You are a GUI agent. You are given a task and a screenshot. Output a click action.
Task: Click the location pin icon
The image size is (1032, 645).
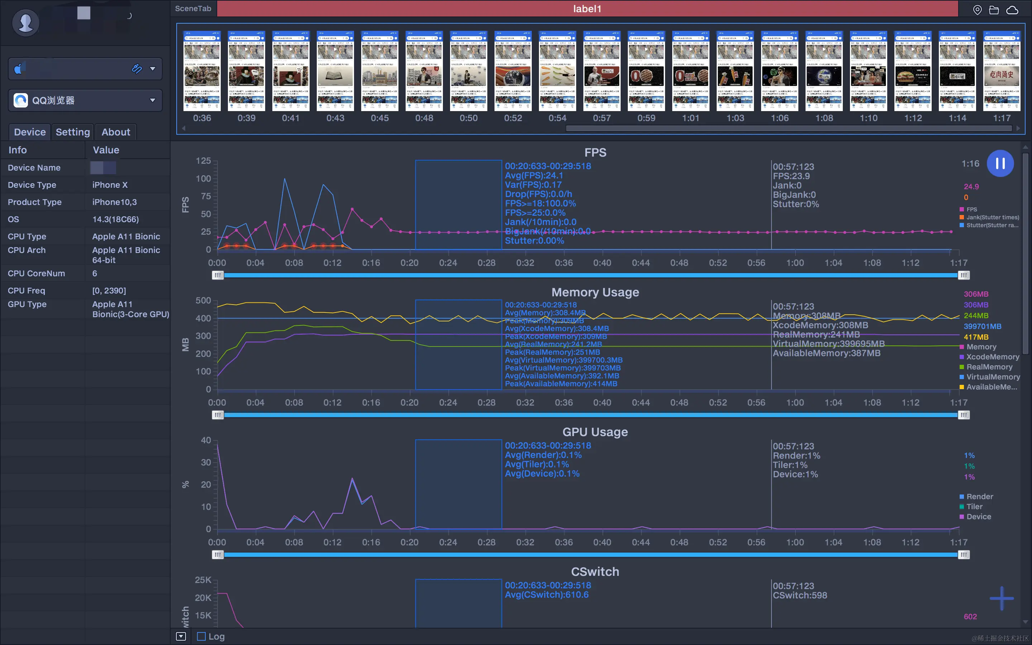tap(977, 10)
